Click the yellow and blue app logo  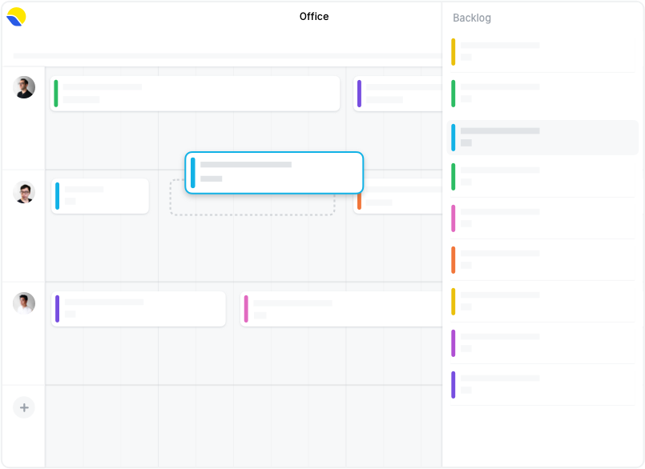[x=17, y=17]
